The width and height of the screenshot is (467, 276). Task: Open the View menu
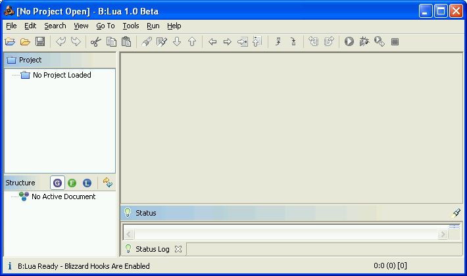(x=81, y=26)
